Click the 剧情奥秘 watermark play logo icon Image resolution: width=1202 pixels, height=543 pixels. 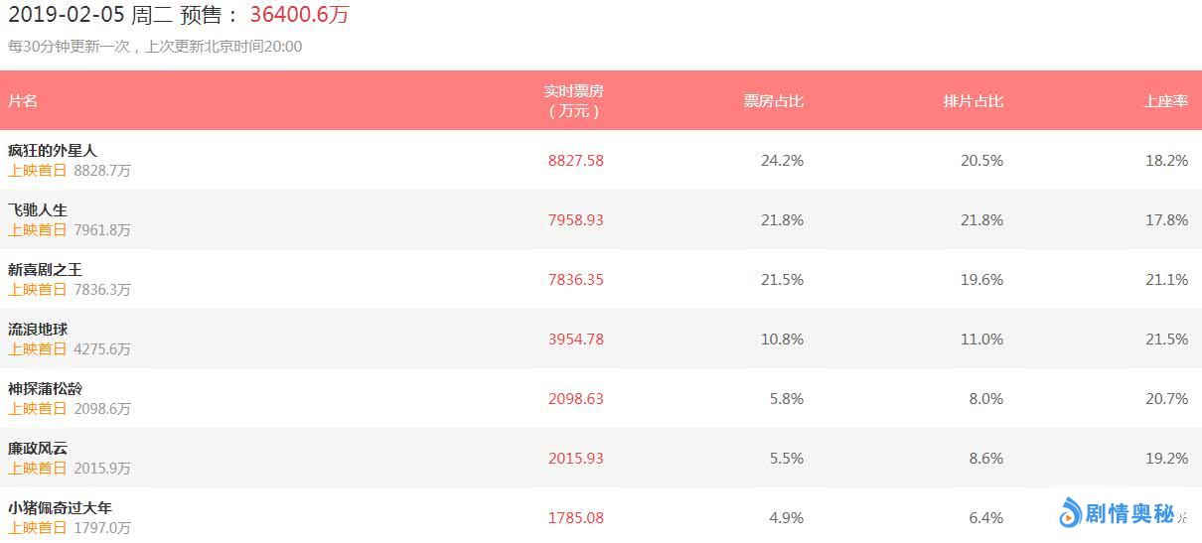[x=1070, y=512]
